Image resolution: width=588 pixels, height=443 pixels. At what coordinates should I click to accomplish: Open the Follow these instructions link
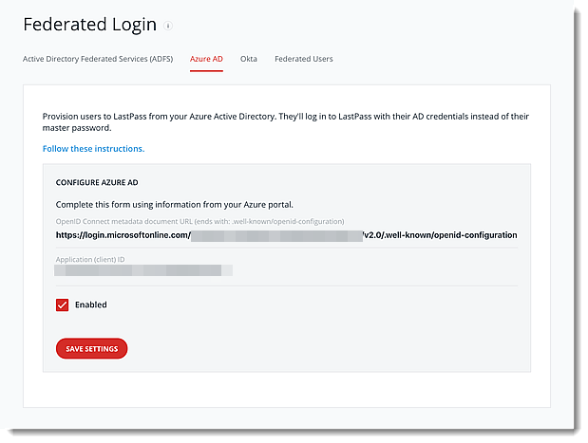click(93, 149)
